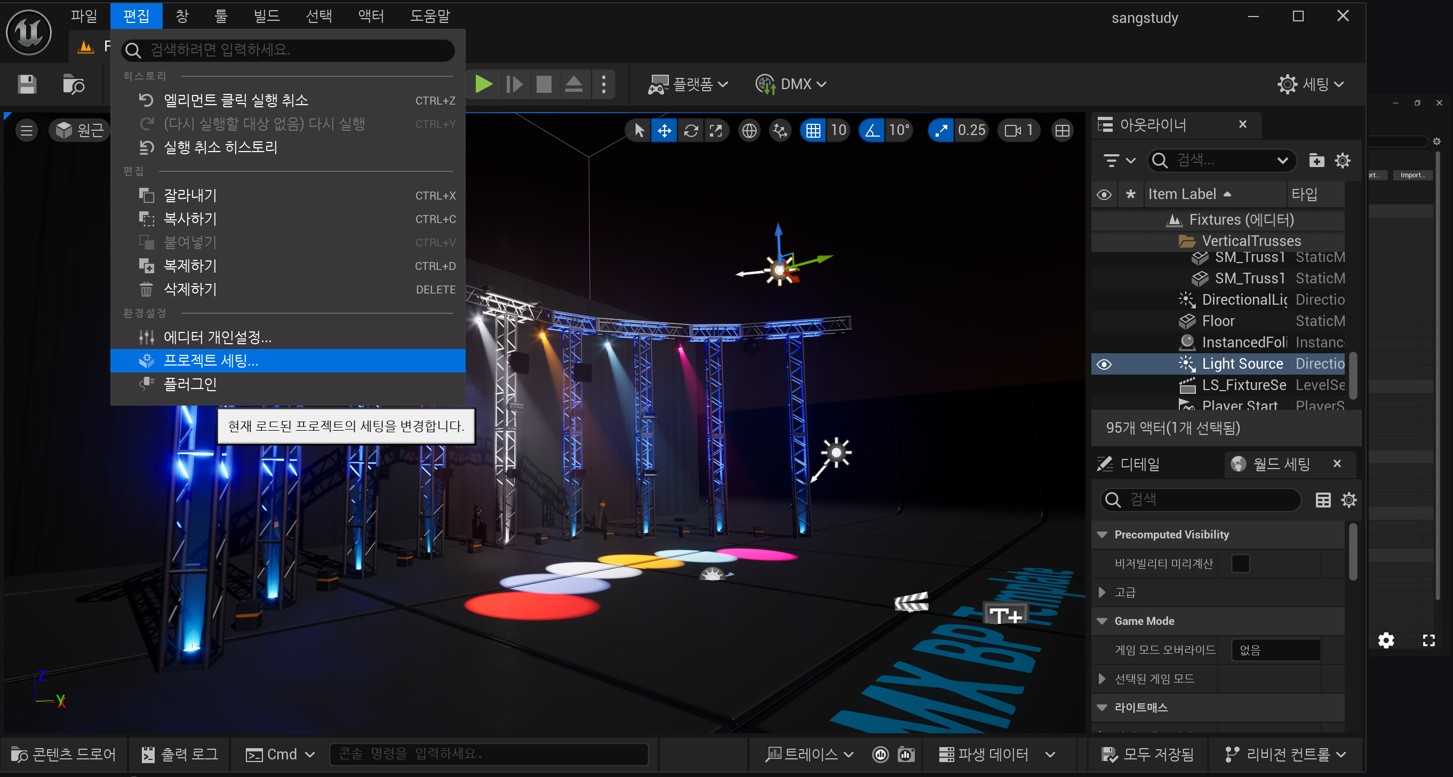
Task: Toggle scale snapping
Action: 941,130
